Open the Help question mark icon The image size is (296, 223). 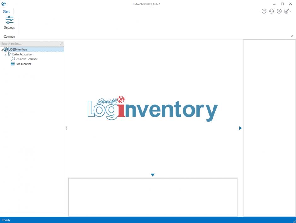tap(264, 11)
